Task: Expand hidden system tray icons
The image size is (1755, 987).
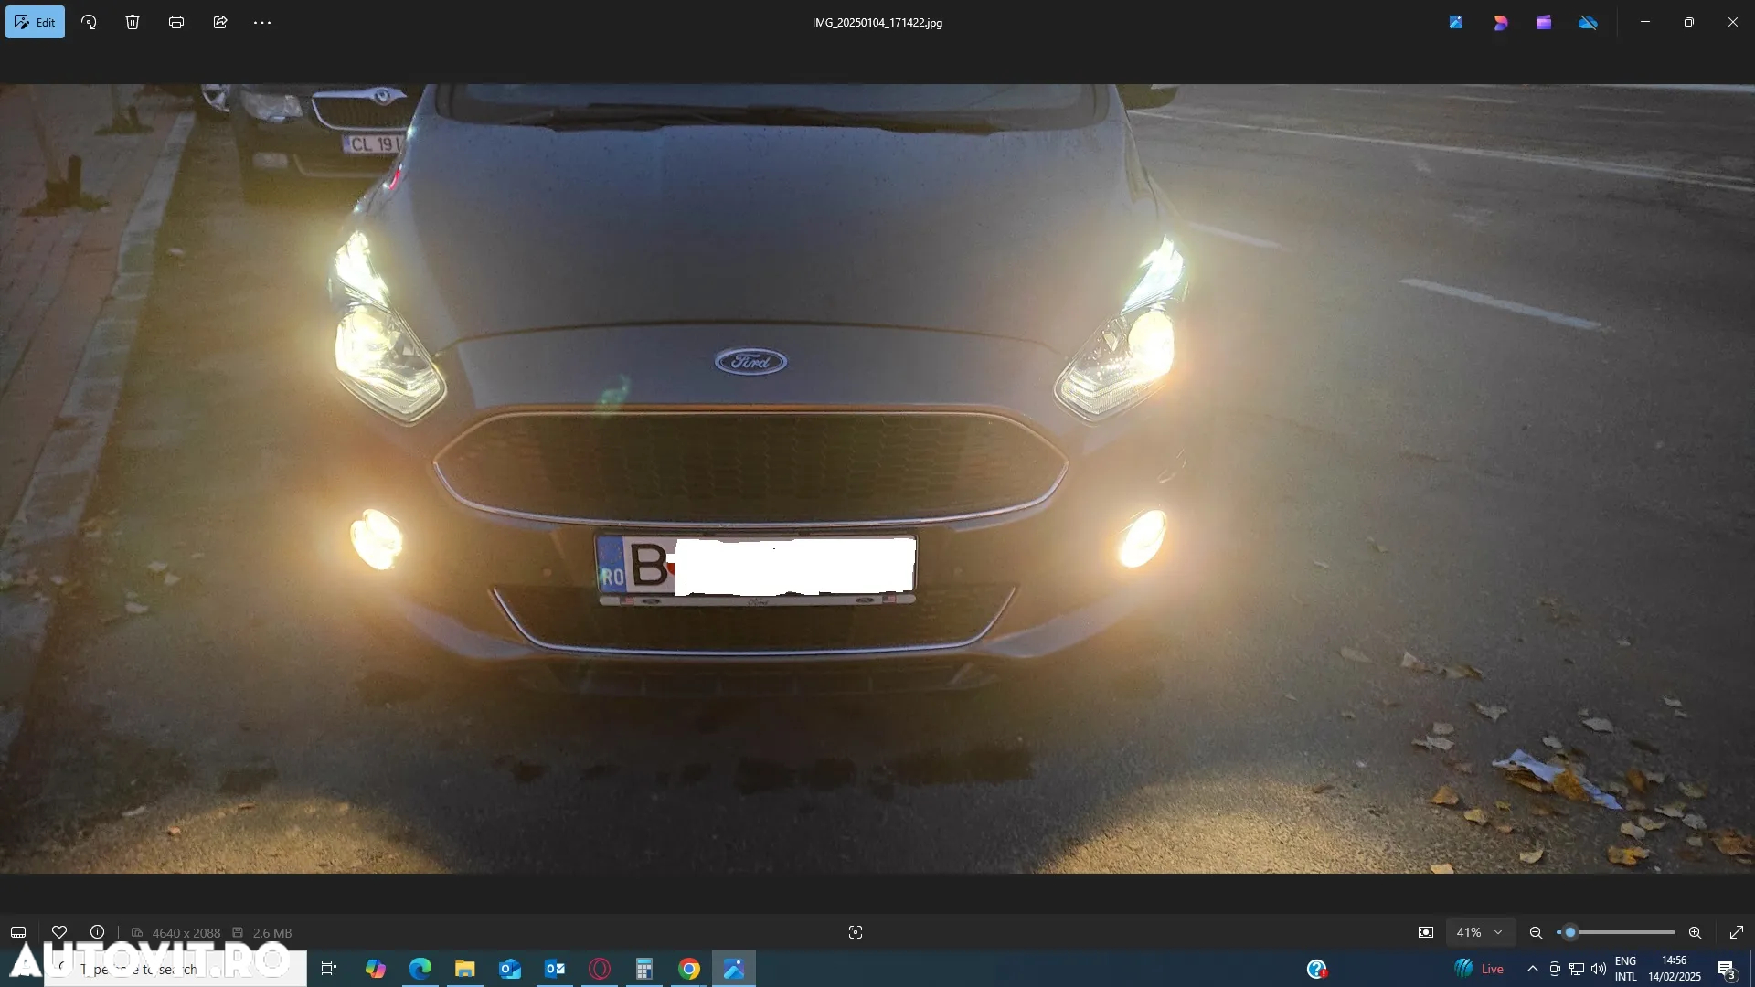Action: (x=1533, y=969)
